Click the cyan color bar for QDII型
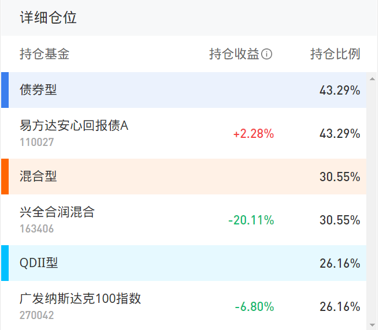Viewport: 379px width, 330px height. (5, 263)
